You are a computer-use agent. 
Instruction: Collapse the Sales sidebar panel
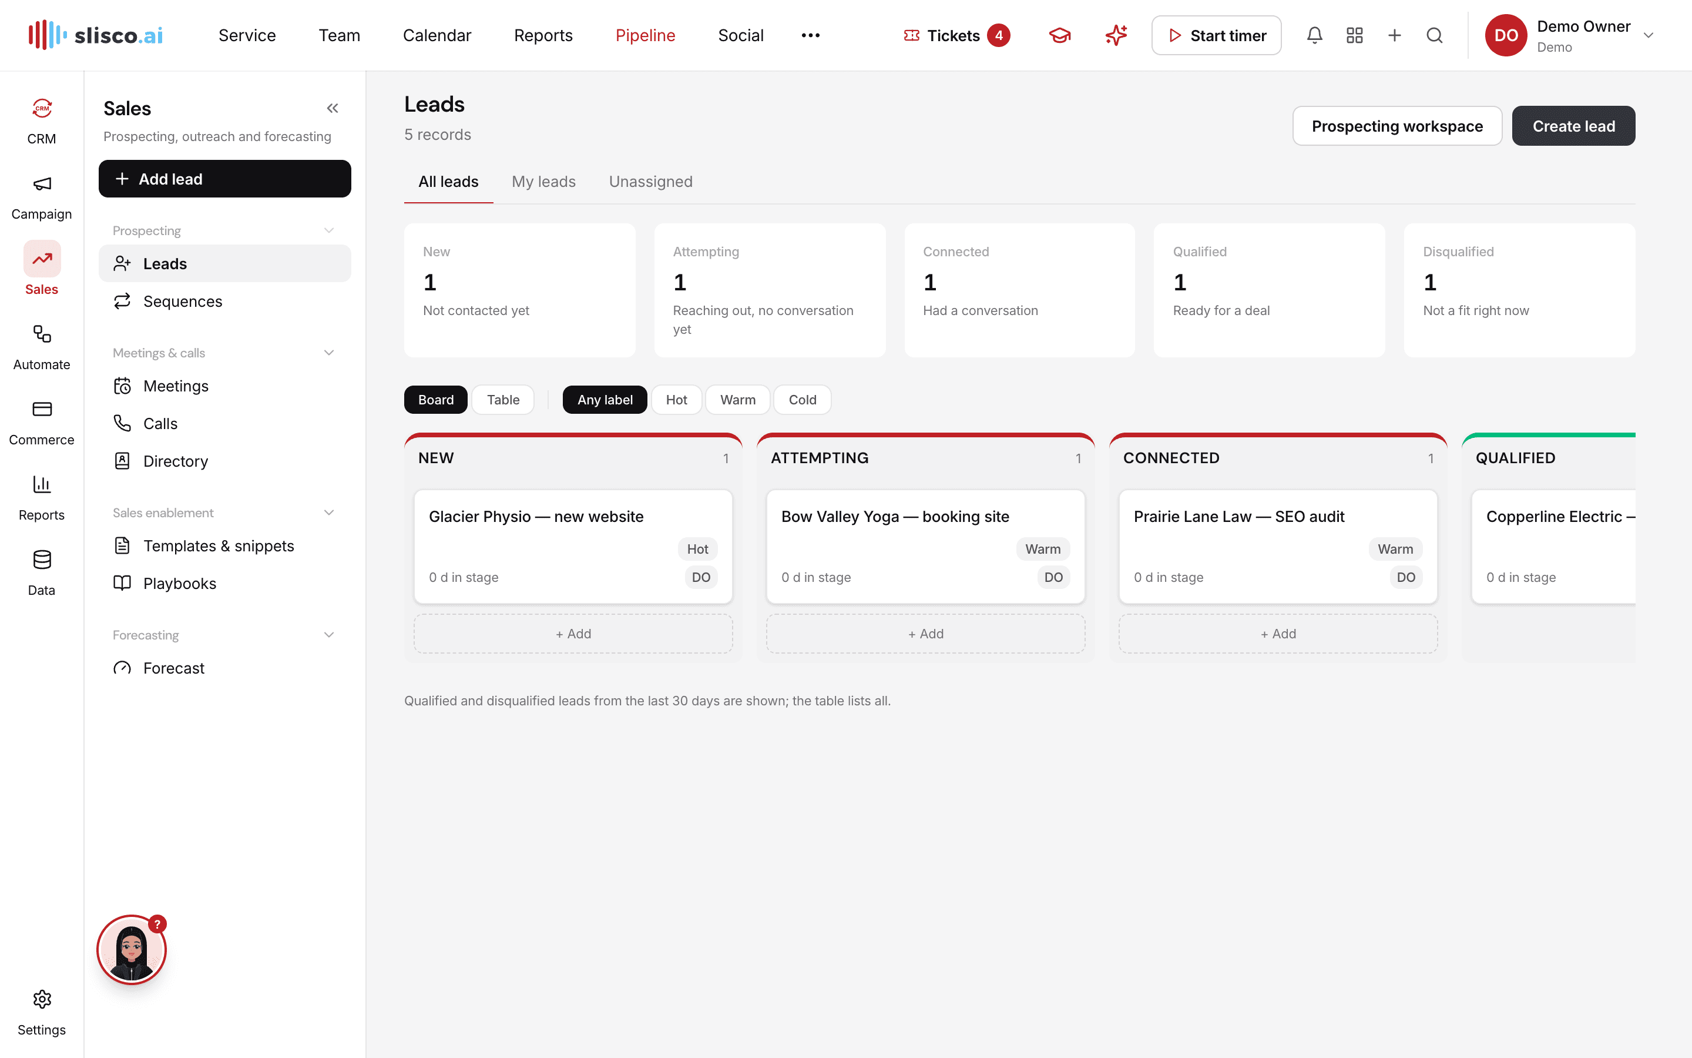(333, 109)
